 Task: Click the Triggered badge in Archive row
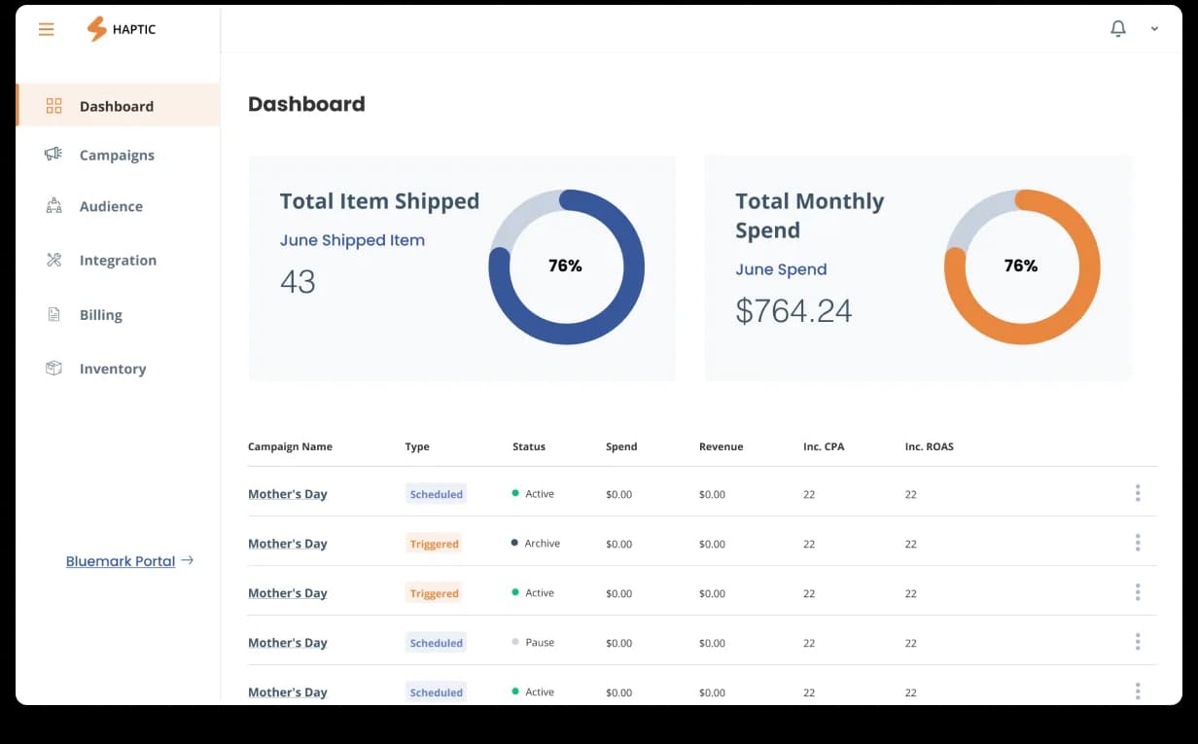pos(434,544)
